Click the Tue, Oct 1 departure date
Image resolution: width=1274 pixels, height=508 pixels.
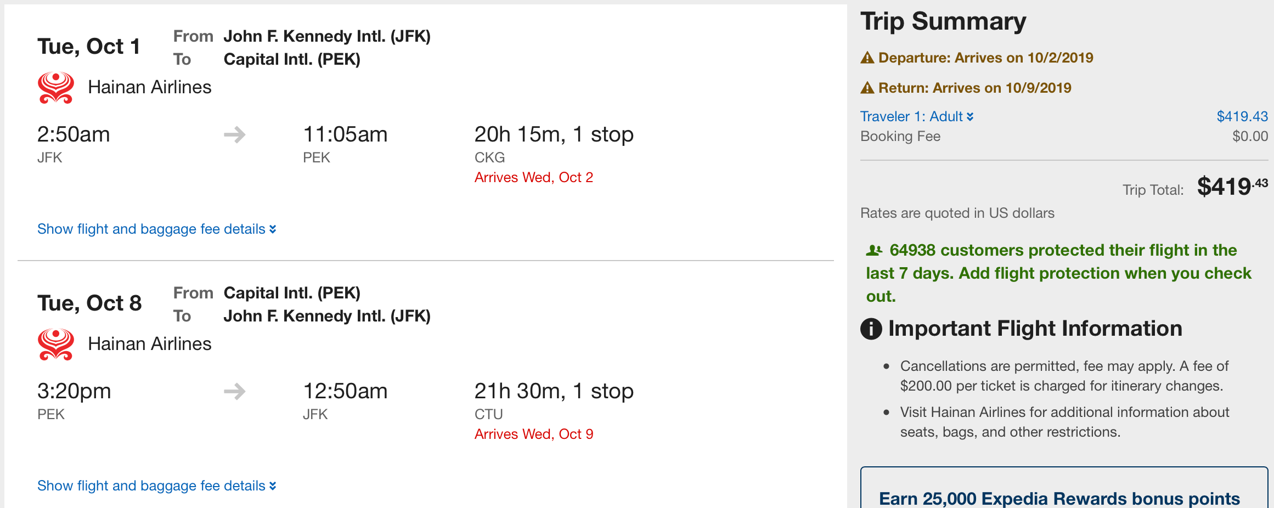tap(89, 47)
